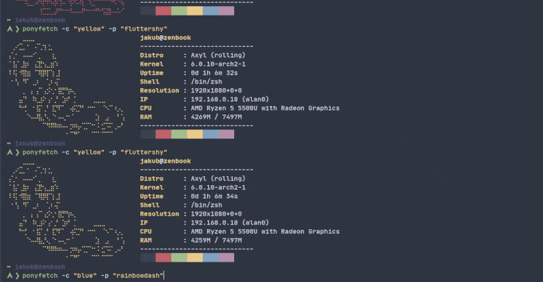Pick the purple swatch under the 4269M RAM line
The image size is (543, 282).
(x=227, y=134)
